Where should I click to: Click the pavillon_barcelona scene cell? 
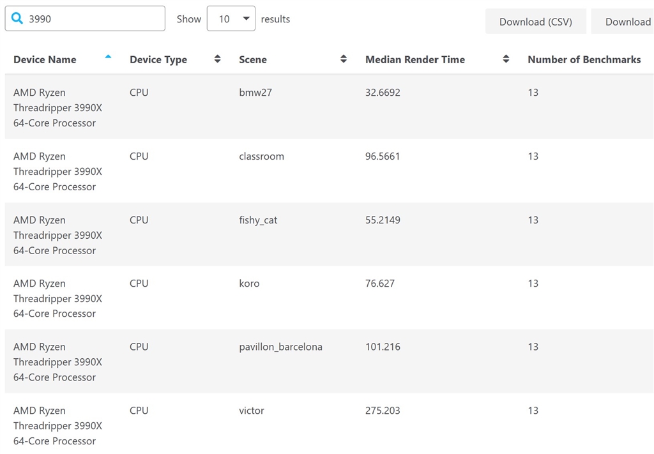pyautogui.click(x=280, y=347)
